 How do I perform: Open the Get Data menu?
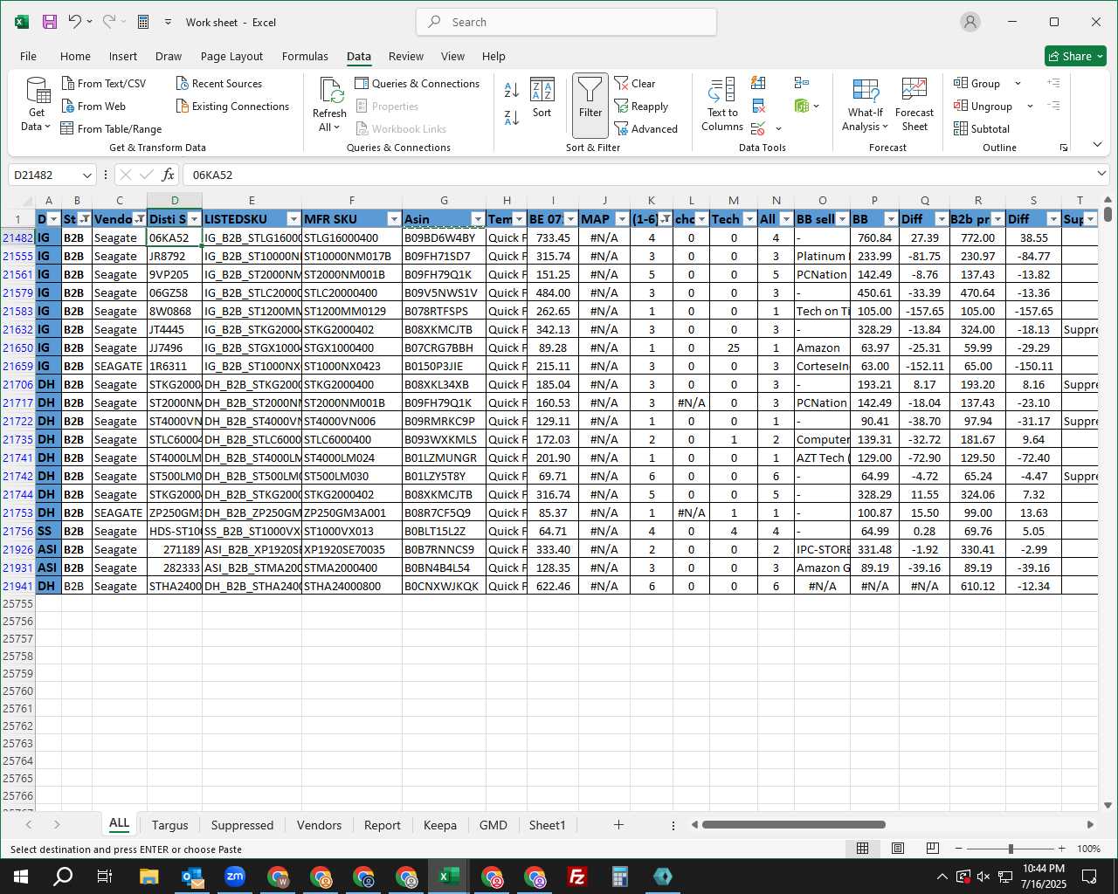click(x=37, y=105)
